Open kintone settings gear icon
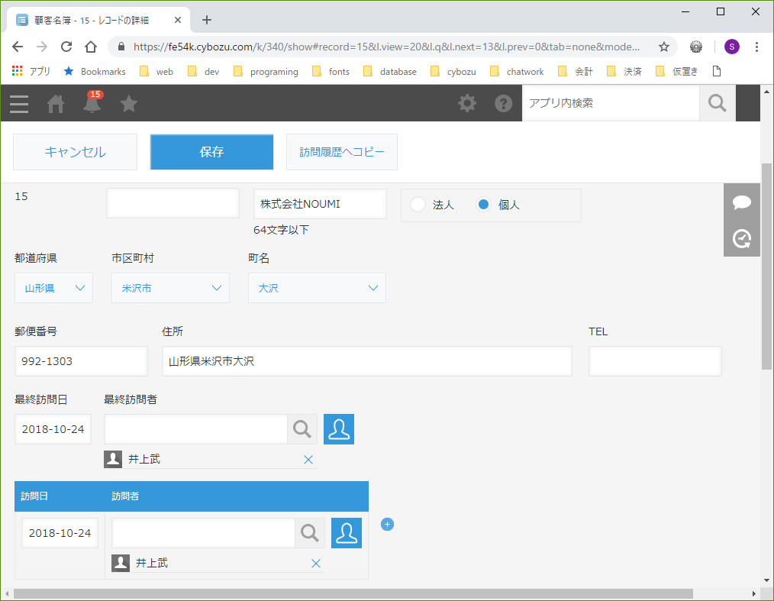The height and width of the screenshot is (601, 774). pos(467,103)
